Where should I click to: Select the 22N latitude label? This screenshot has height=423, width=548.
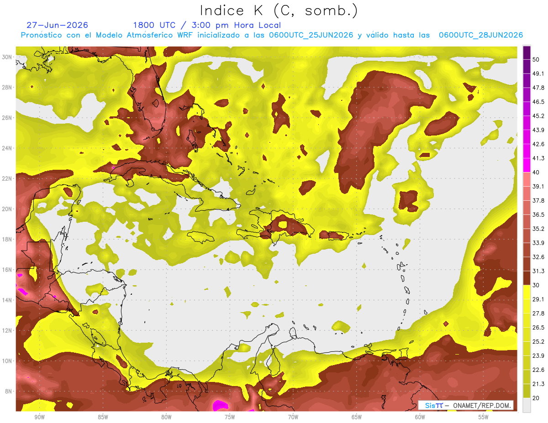click(8, 178)
